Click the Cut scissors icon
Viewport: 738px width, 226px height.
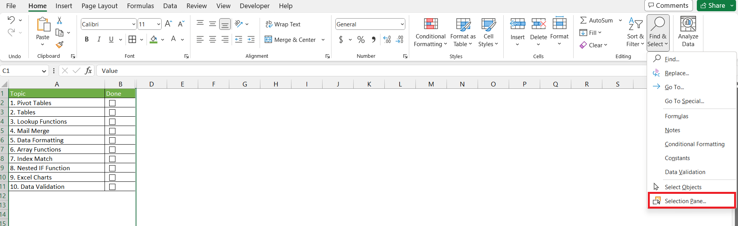(59, 20)
